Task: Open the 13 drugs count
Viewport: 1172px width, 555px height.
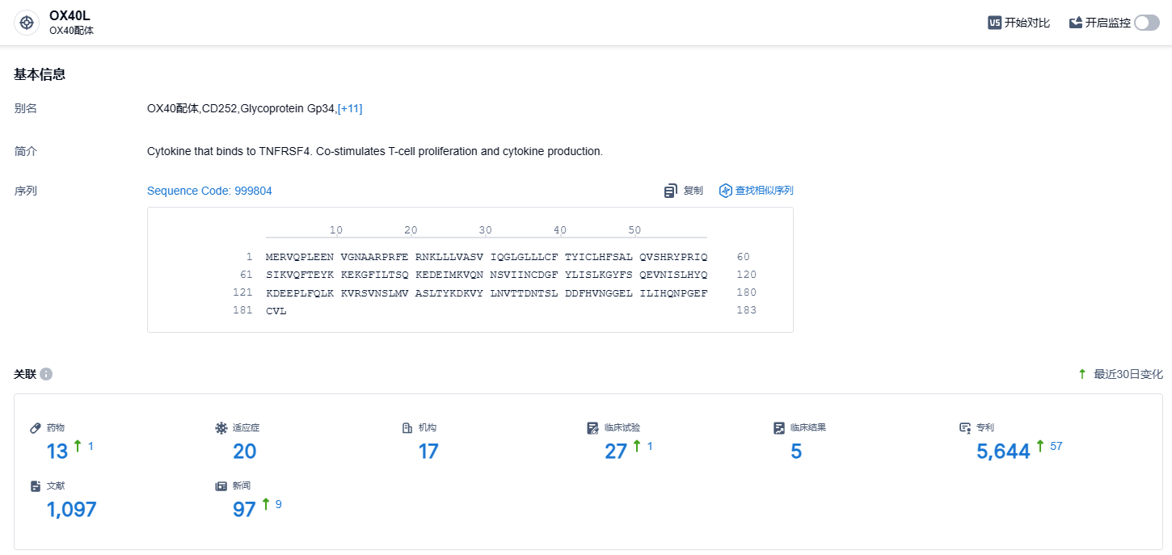Action: coord(57,452)
